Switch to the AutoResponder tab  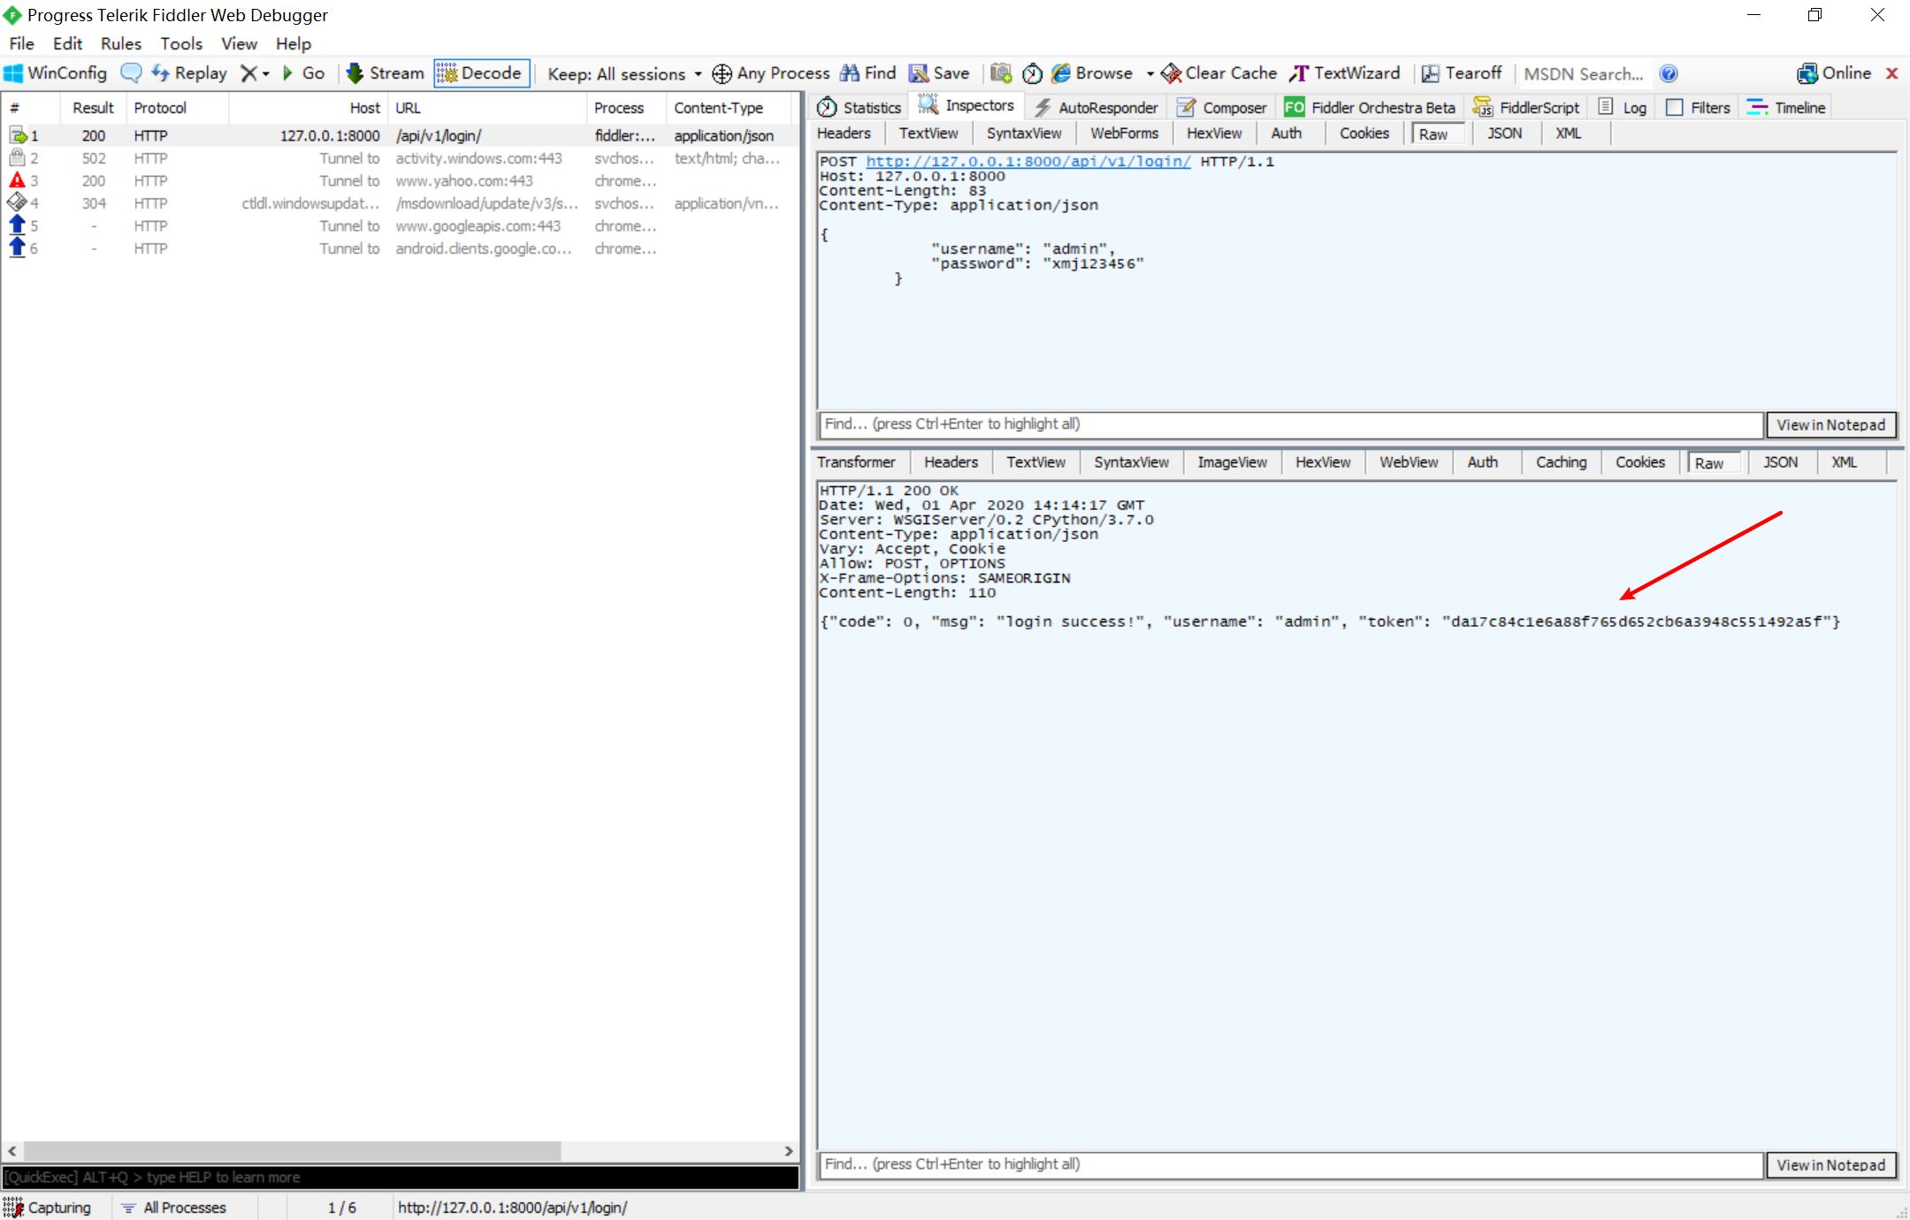pos(1096,107)
